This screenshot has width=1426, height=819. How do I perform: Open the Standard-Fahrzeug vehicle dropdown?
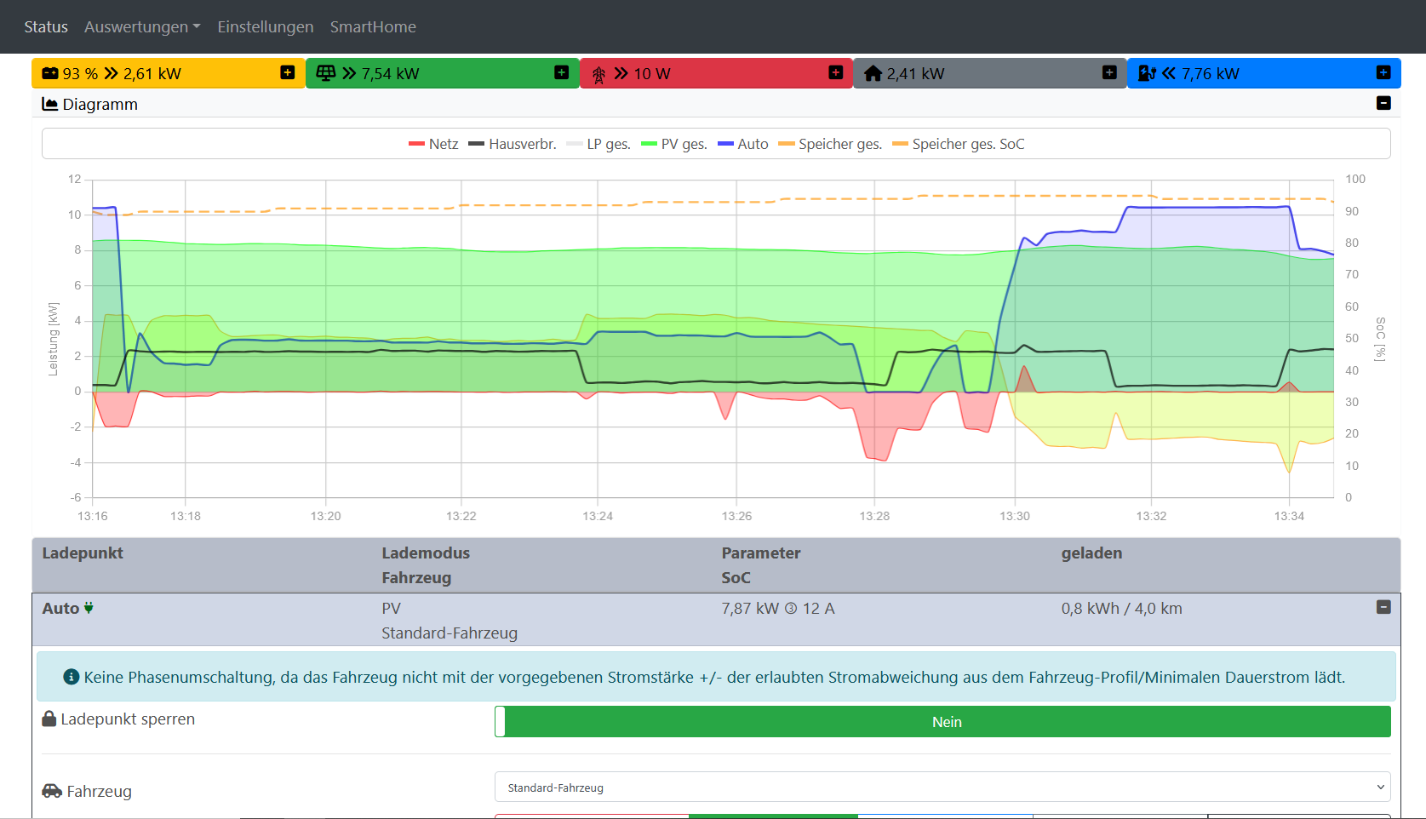pyautogui.click(x=942, y=787)
